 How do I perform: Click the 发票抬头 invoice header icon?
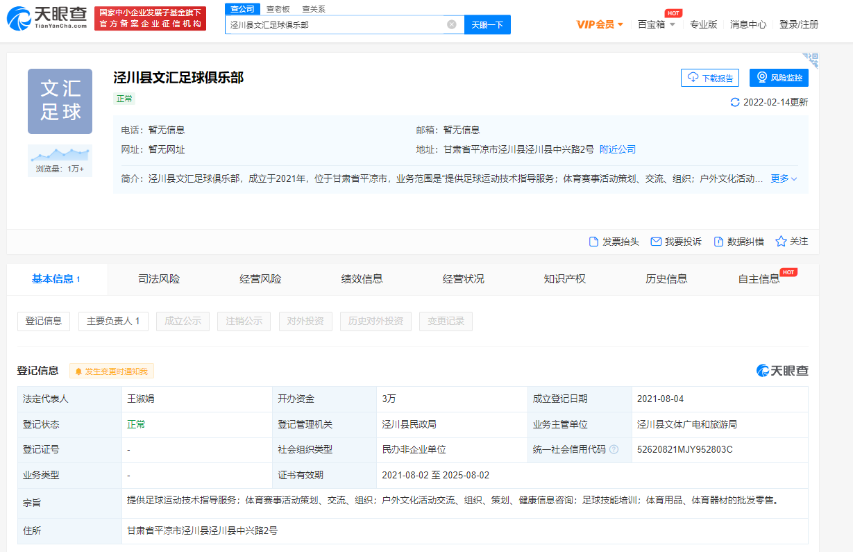coord(593,241)
